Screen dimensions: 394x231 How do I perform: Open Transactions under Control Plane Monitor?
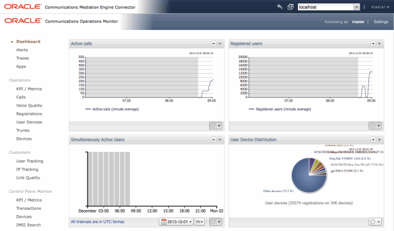[28, 208]
